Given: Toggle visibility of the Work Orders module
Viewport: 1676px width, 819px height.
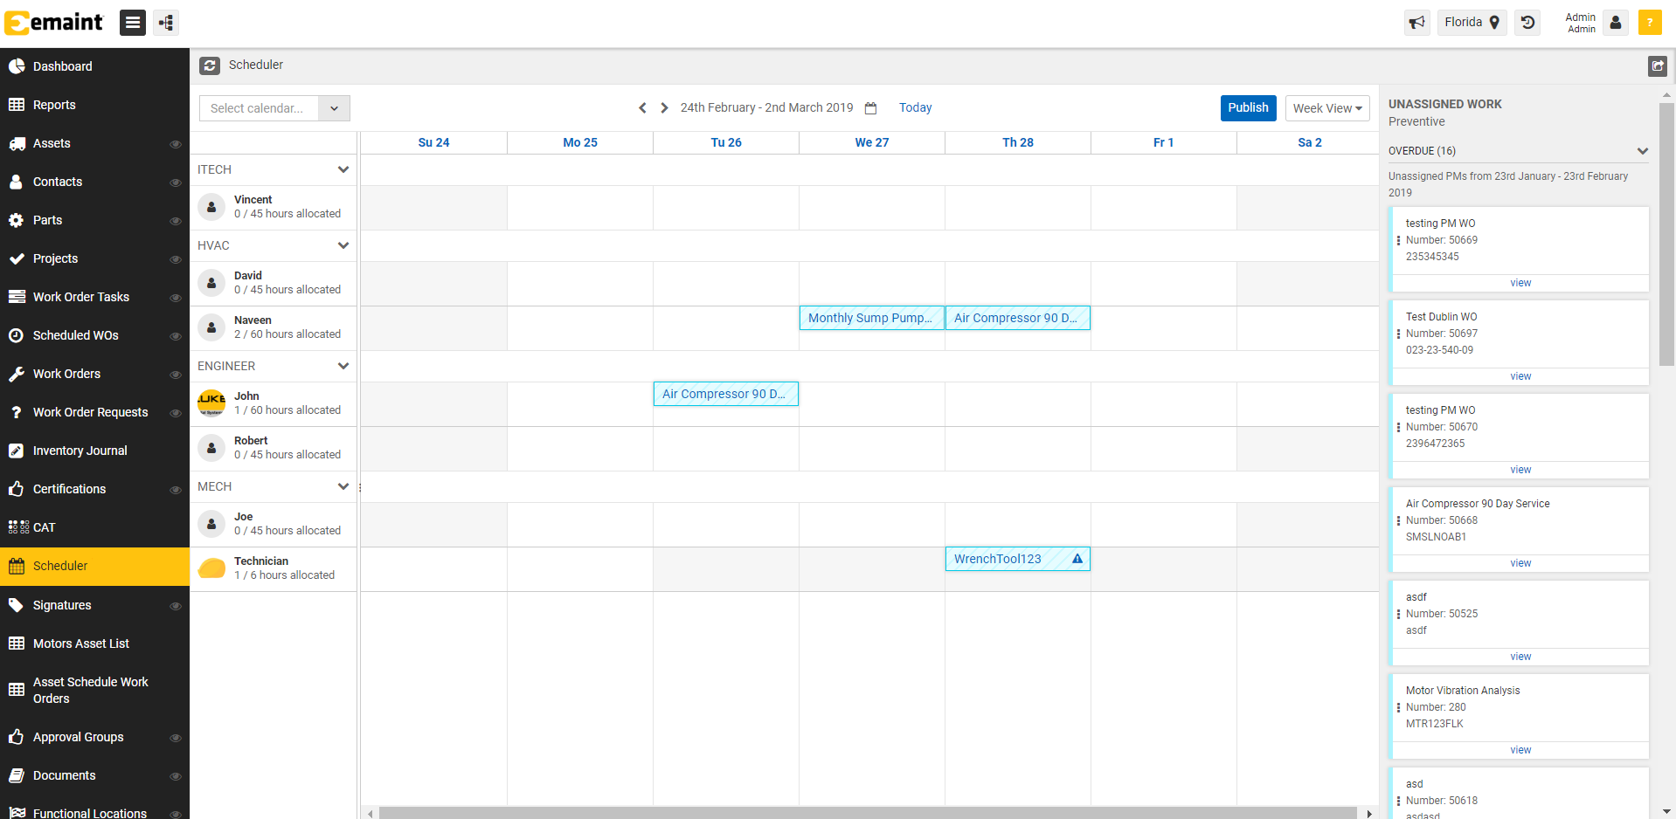Looking at the screenshot, I should [x=176, y=375].
